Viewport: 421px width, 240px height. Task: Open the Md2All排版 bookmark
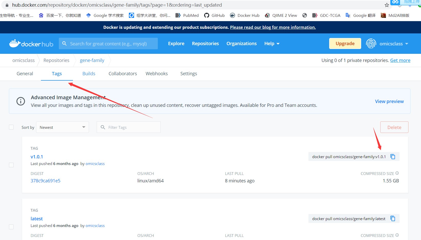(x=395, y=15)
